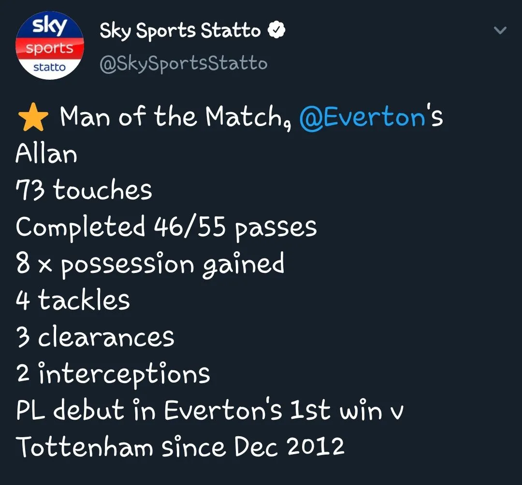Click the "8 x possession gained" line
Viewport: 522px width, 485px height.
point(150,264)
